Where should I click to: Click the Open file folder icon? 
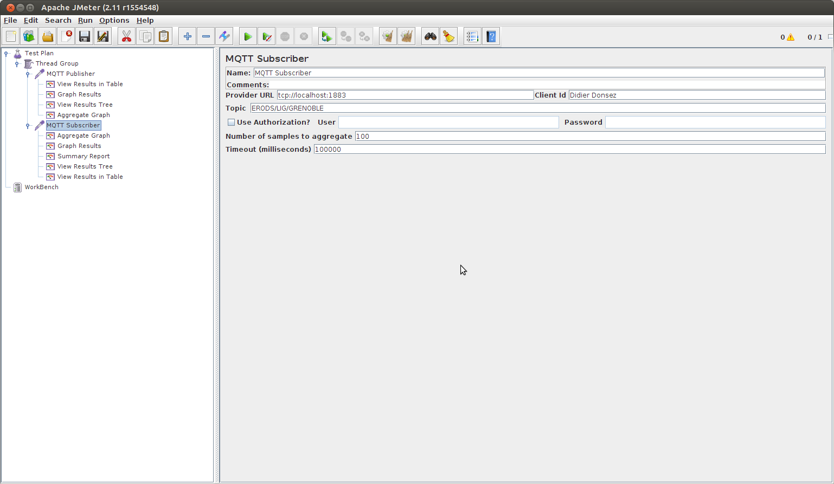click(x=48, y=37)
